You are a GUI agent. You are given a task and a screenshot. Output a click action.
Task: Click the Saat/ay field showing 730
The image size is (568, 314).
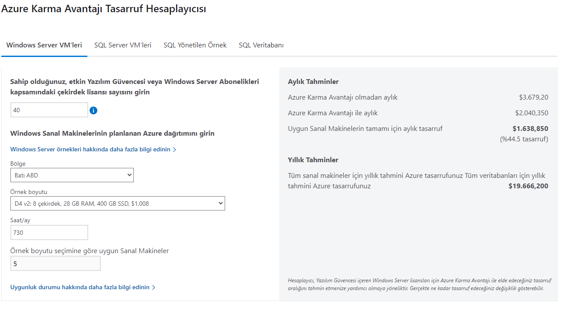[x=49, y=233]
